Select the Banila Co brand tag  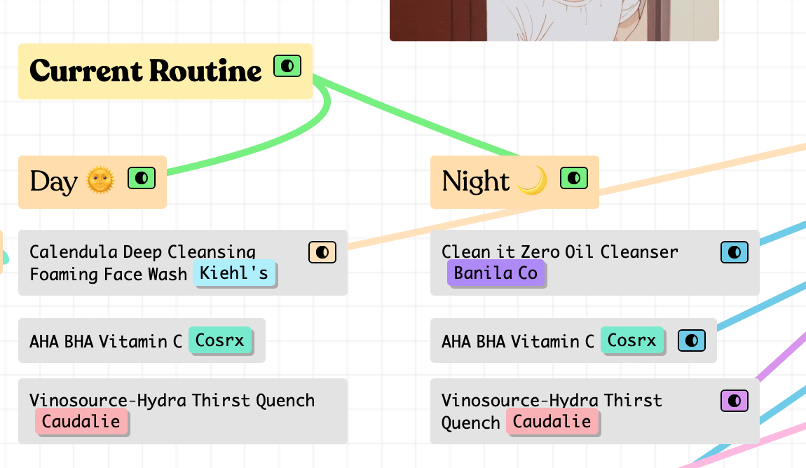tap(496, 273)
